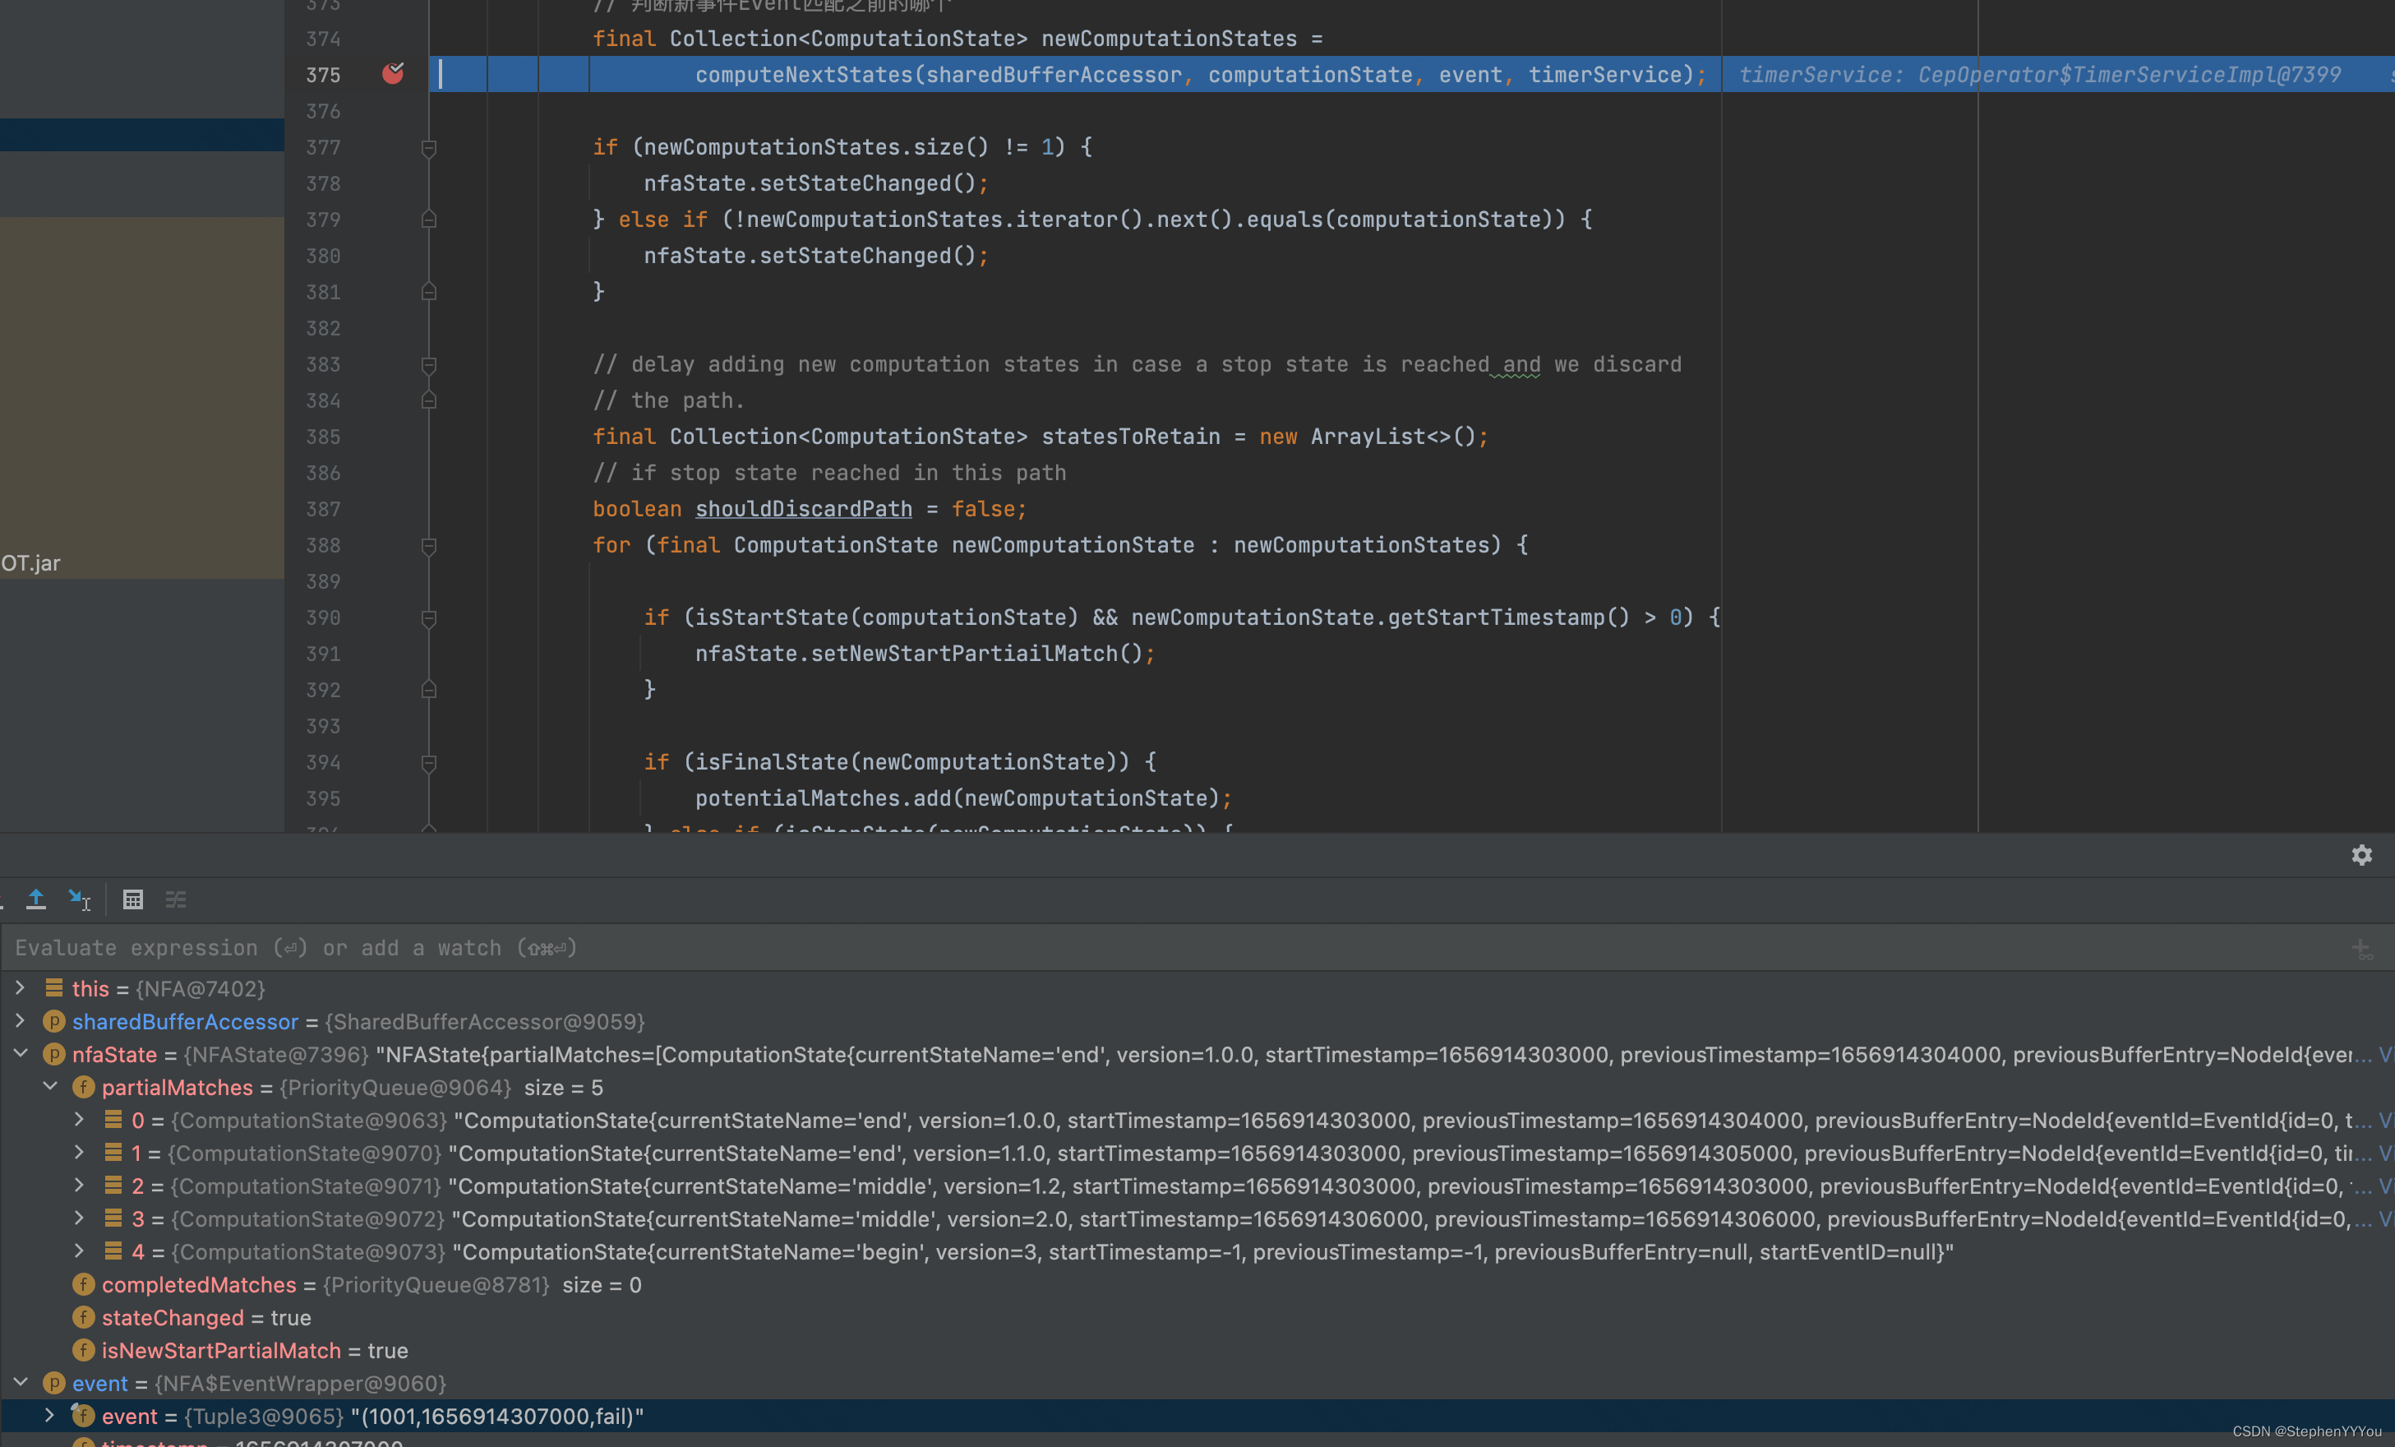2395x1447 pixels.
Task: Select the isNewStartPartialMatch field row
Action: coord(220,1351)
